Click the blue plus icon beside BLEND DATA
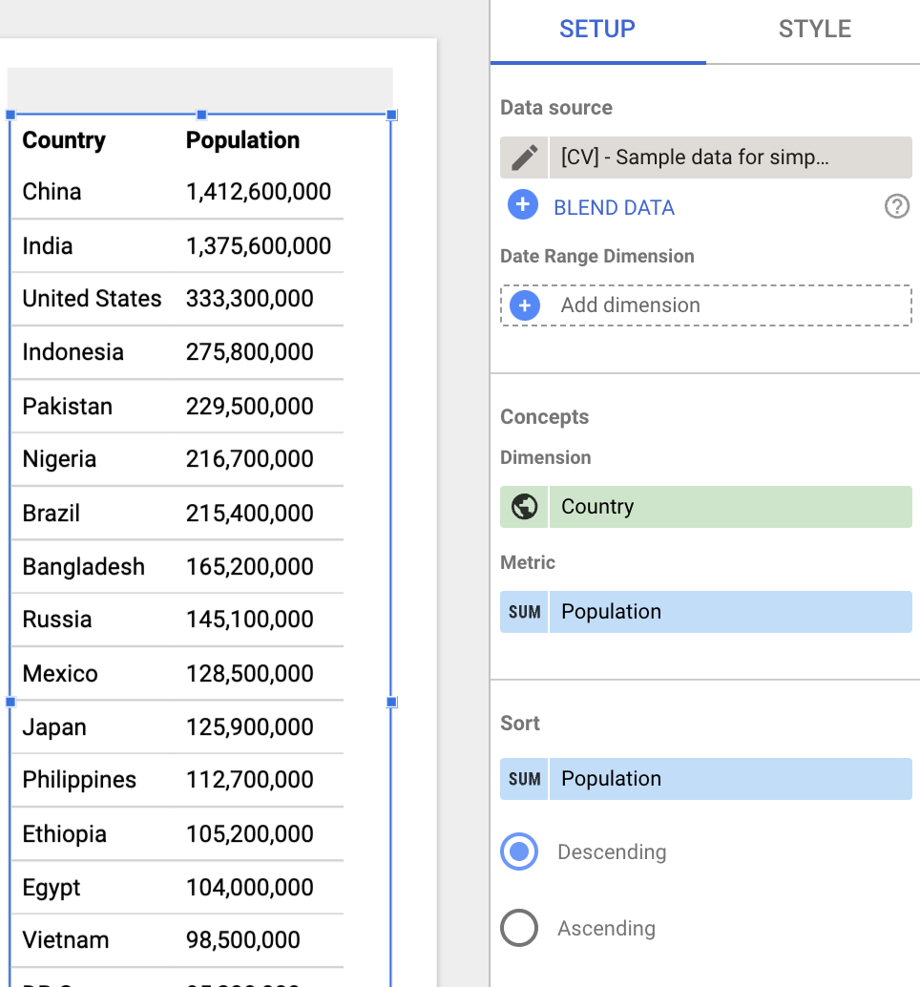The height and width of the screenshot is (987, 920). (523, 205)
